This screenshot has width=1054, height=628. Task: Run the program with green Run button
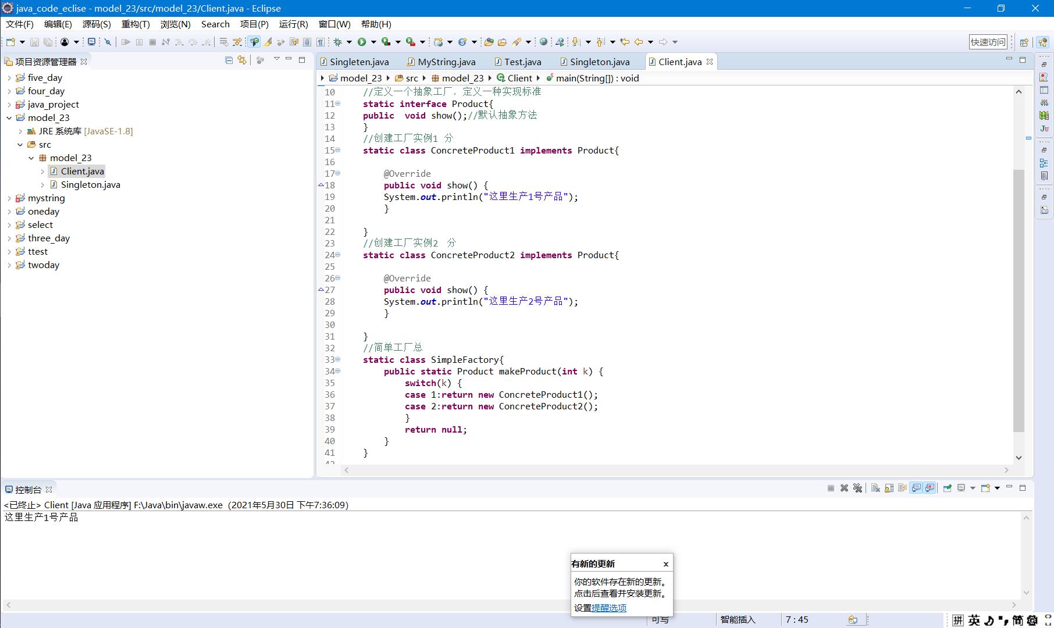[362, 42]
